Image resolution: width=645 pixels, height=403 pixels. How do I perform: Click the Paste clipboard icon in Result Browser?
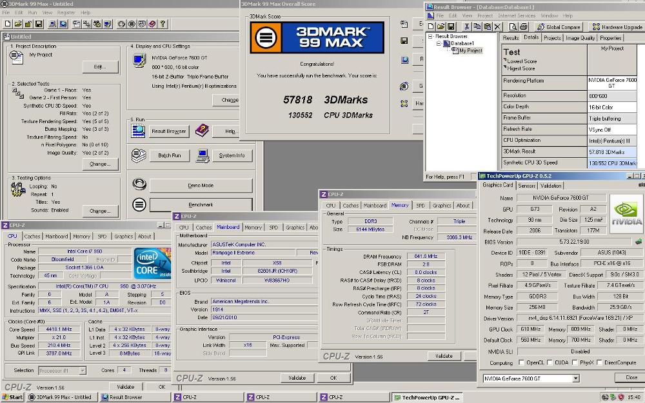tap(488, 26)
